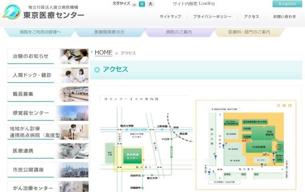Open 人間ドック・健診 sidebar banner
Screen dimensions: 305x192
(48, 75)
